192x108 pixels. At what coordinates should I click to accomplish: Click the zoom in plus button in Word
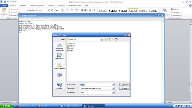pos(190,102)
